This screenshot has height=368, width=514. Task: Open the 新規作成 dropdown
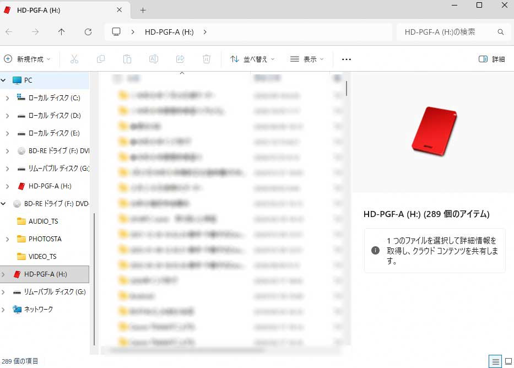[27, 59]
